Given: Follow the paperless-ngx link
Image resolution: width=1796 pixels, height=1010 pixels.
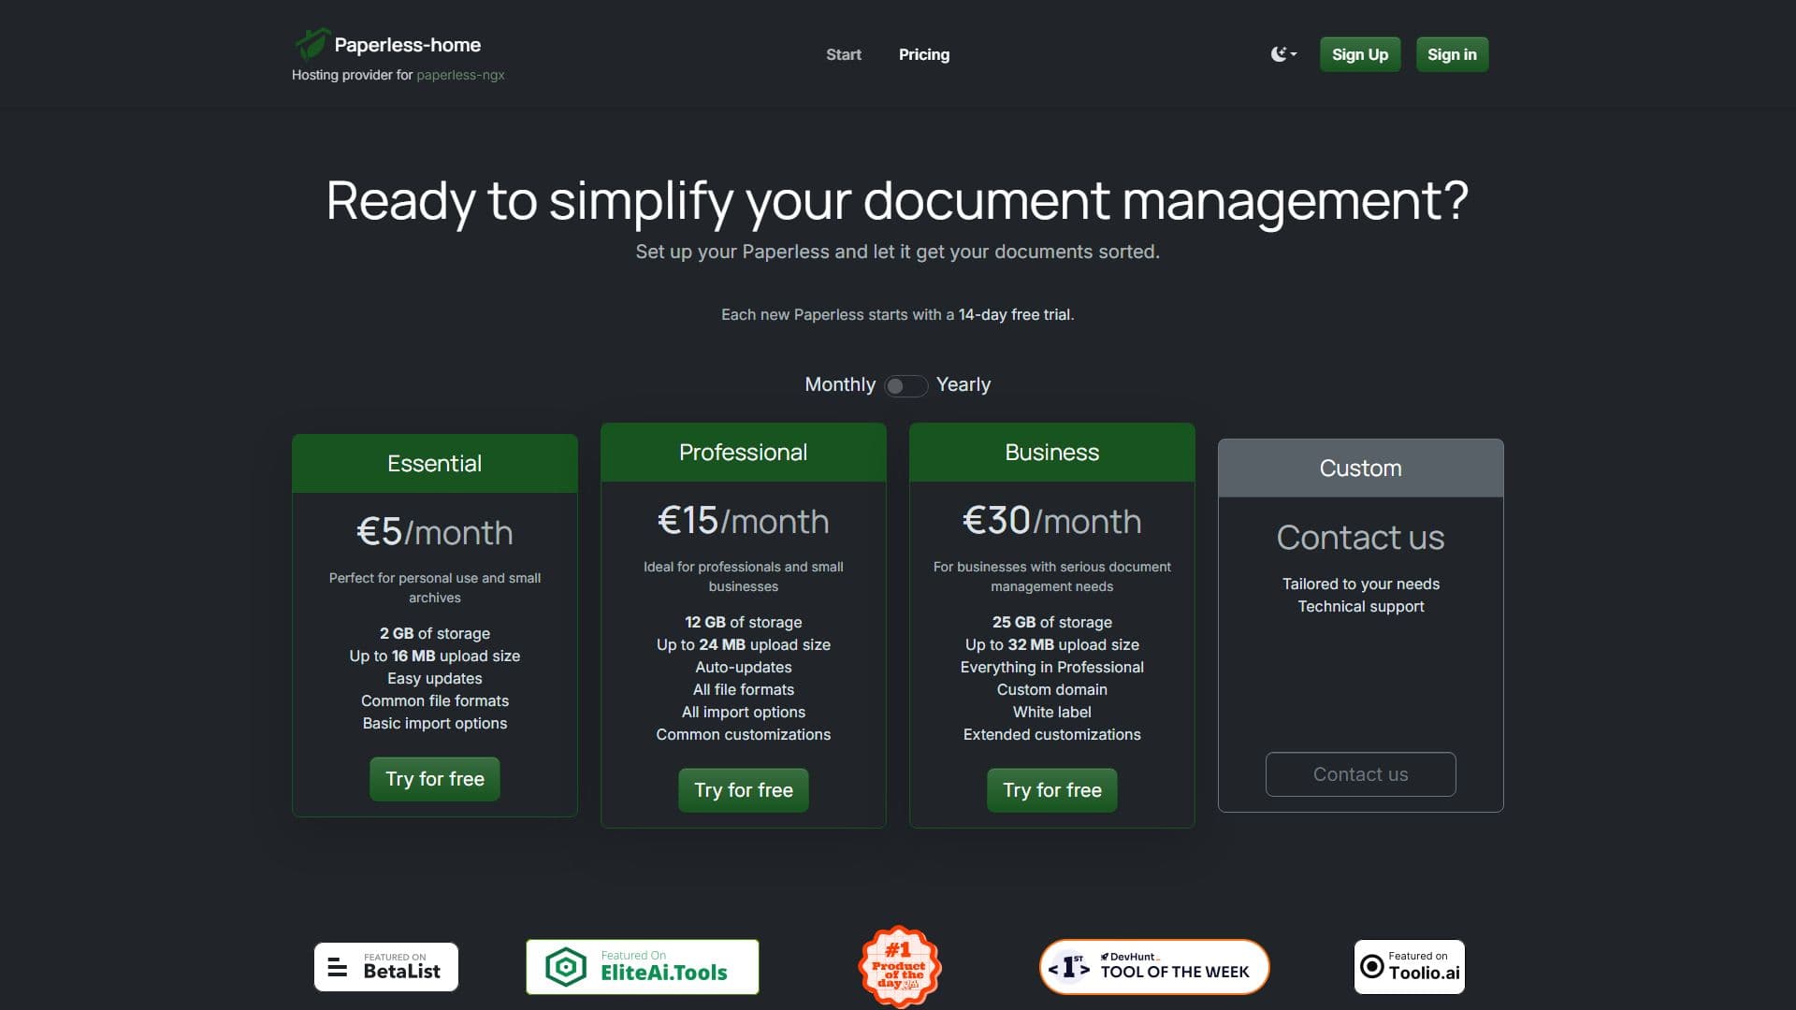Looking at the screenshot, I should point(460,75).
